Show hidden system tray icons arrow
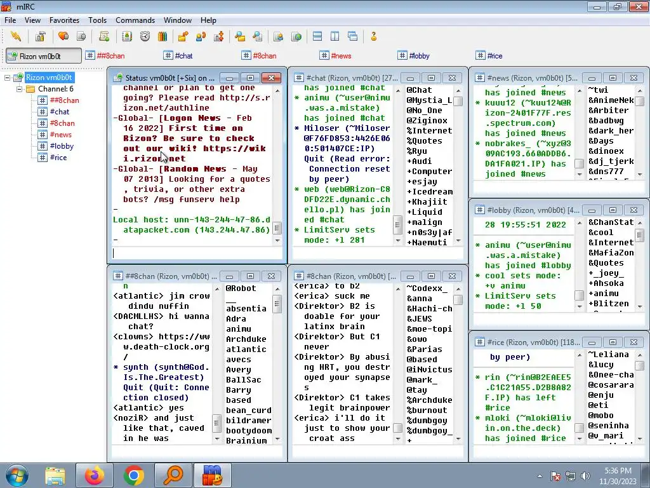This screenshot has width=650, height=488. 540,476
